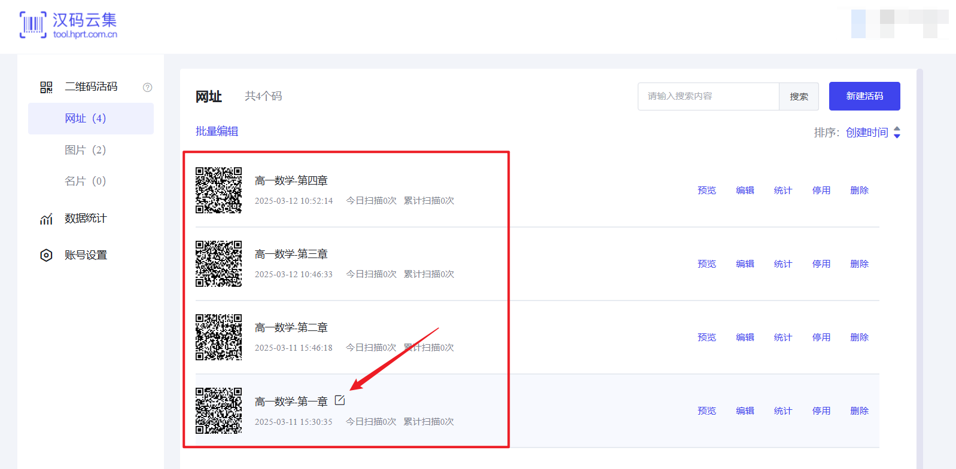Click the title 高一数学-第四章
The height and width of the screenshot is (469, 956).
click(291, 180)
